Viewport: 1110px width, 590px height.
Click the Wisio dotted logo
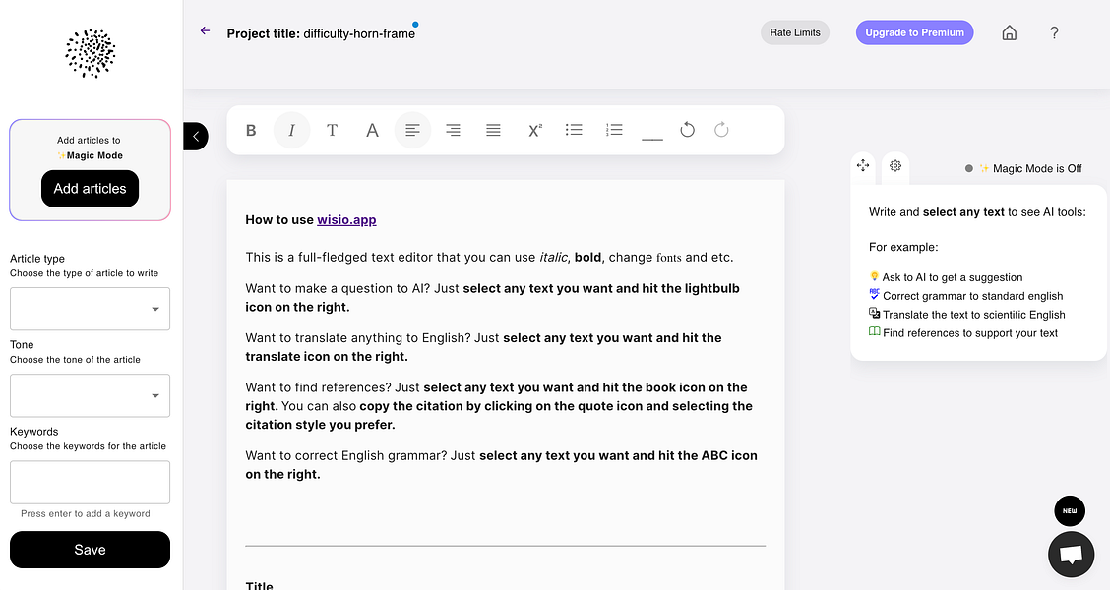[90, 53]
